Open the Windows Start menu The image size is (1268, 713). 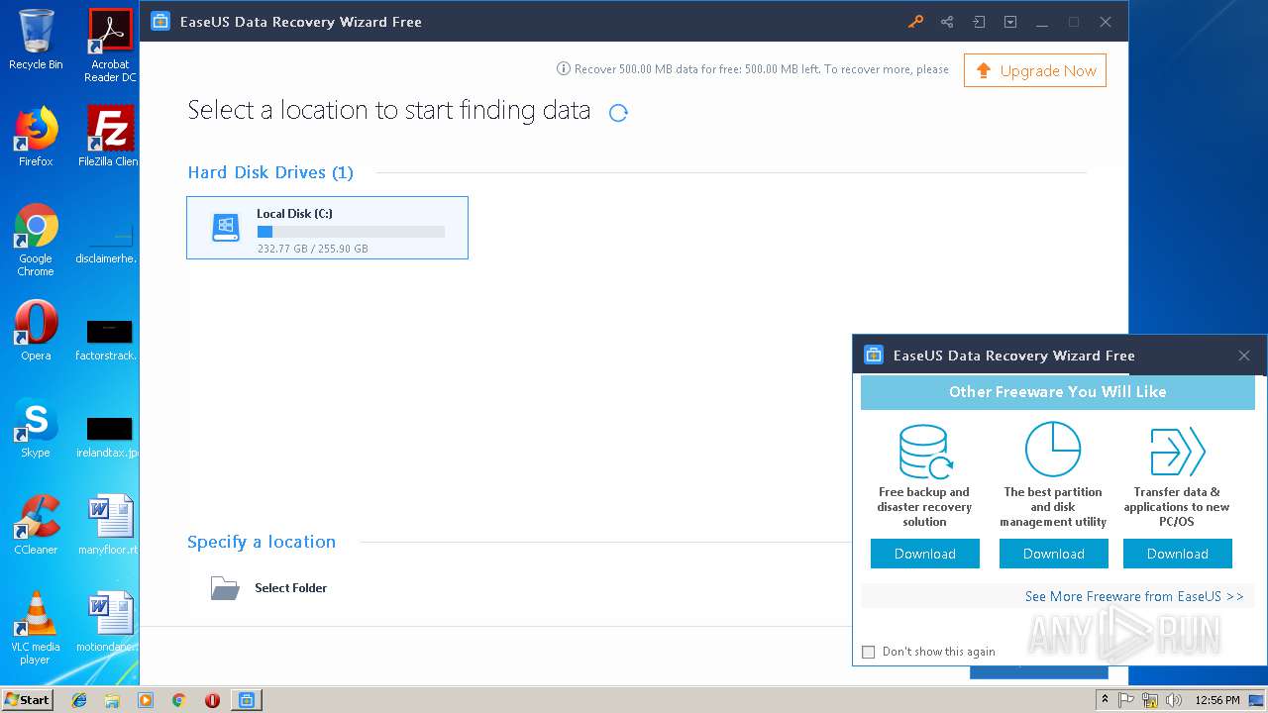28,699
